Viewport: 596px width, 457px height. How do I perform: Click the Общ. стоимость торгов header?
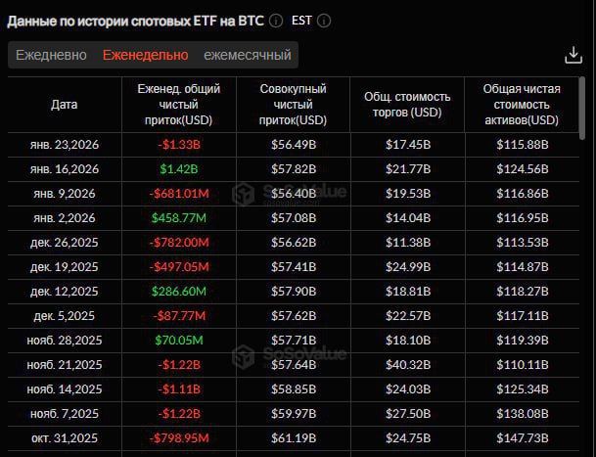(407, 105)
